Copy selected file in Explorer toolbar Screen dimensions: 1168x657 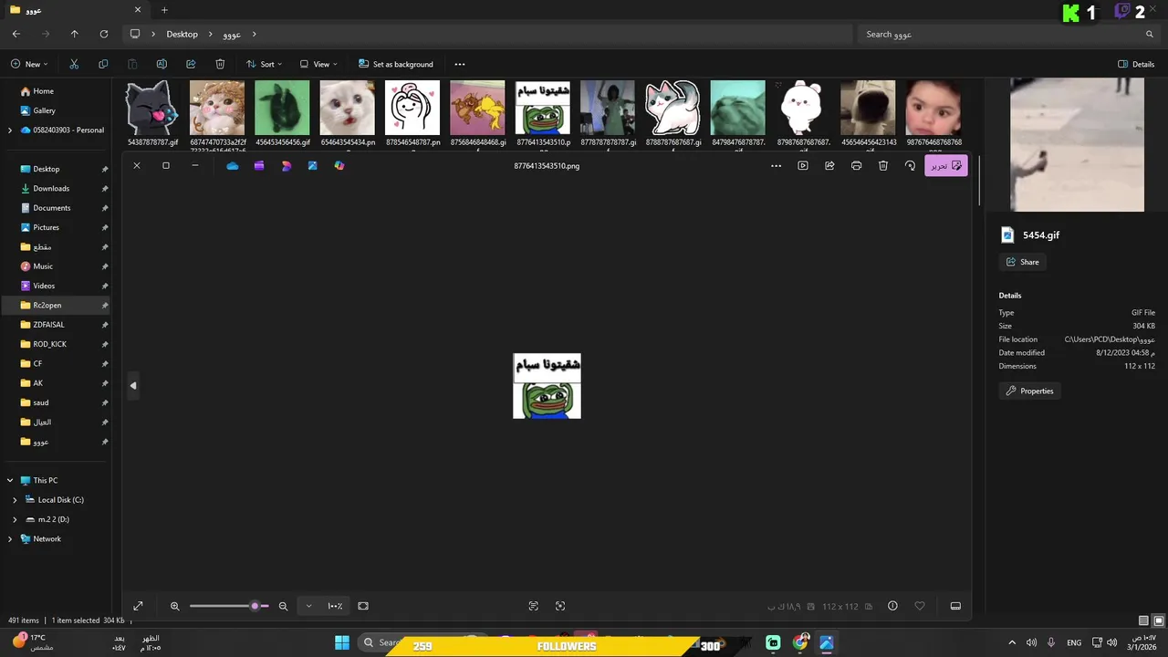coord(103,64)
